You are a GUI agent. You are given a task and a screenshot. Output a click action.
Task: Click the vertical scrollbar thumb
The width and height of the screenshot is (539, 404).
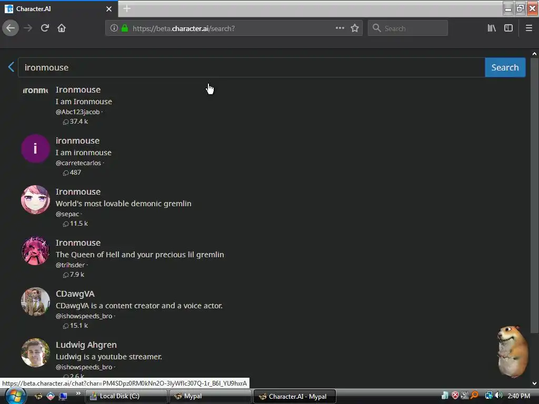click(534, 196)
